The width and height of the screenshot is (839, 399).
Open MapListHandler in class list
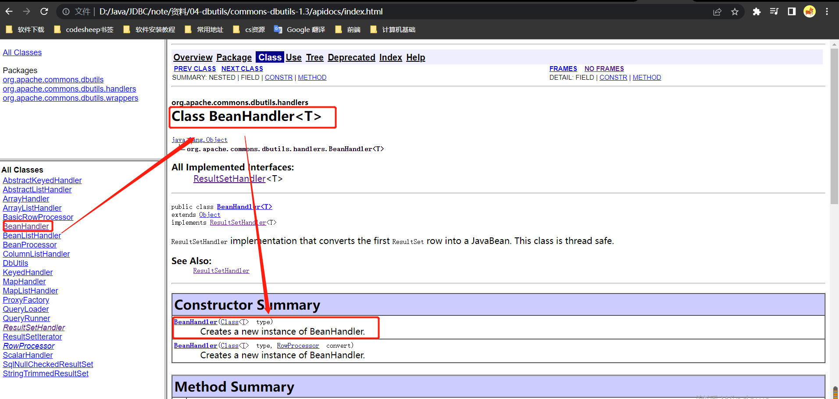click(30, 291)
